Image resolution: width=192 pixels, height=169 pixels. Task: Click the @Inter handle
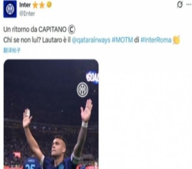point(27,13)
